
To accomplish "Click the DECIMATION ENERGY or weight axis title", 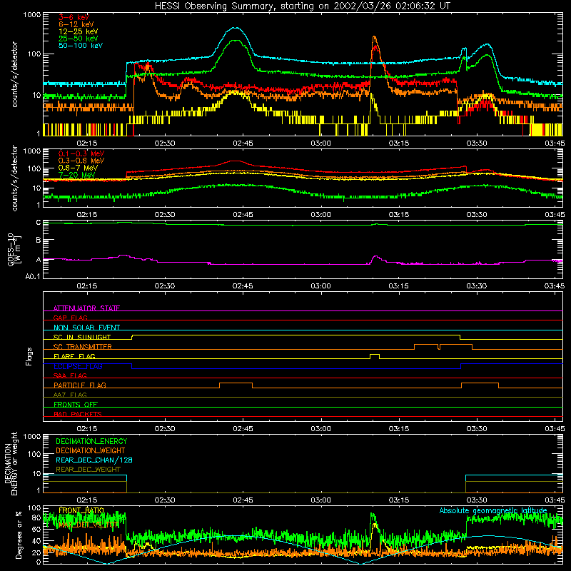I will tap(11, 463).
